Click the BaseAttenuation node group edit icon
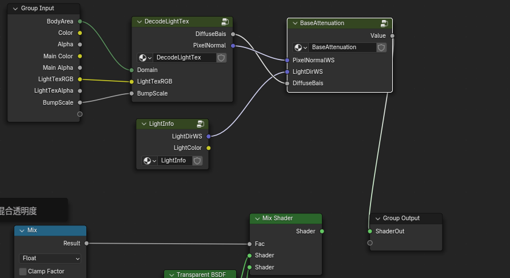Screen dimensions: 510x278 coord(385,23)
